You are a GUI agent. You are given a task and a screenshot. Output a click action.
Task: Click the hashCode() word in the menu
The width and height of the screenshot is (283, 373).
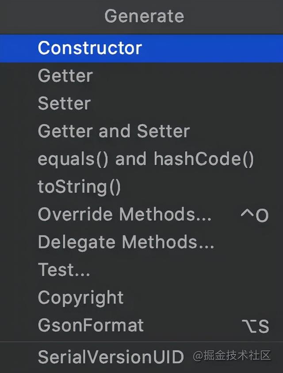click(204, 159)
